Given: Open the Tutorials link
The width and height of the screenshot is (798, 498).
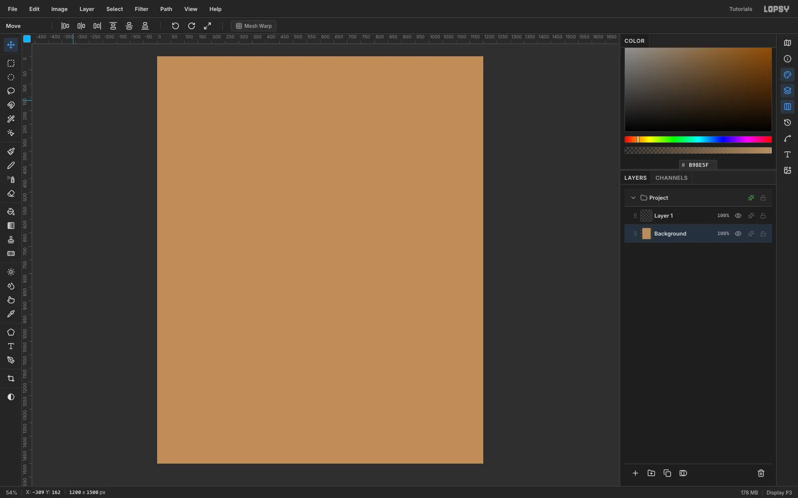Looking at the screenshot, I should [x=741, y=9].
